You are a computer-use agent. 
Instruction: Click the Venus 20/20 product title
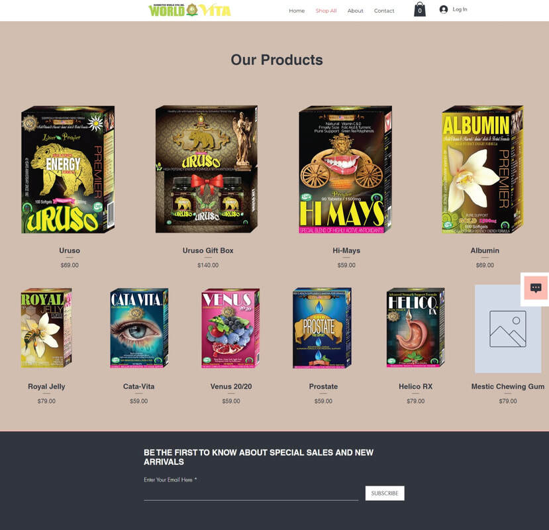pos(231,386)
